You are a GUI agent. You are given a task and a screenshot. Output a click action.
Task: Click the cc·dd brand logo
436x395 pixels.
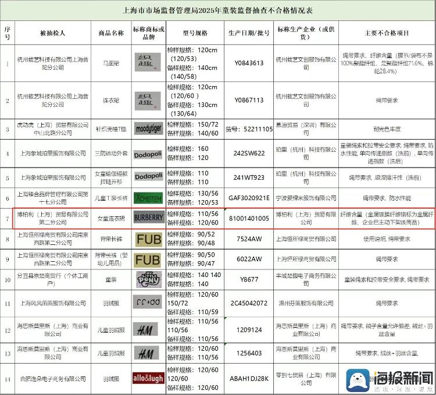click(x=148, y=302)
